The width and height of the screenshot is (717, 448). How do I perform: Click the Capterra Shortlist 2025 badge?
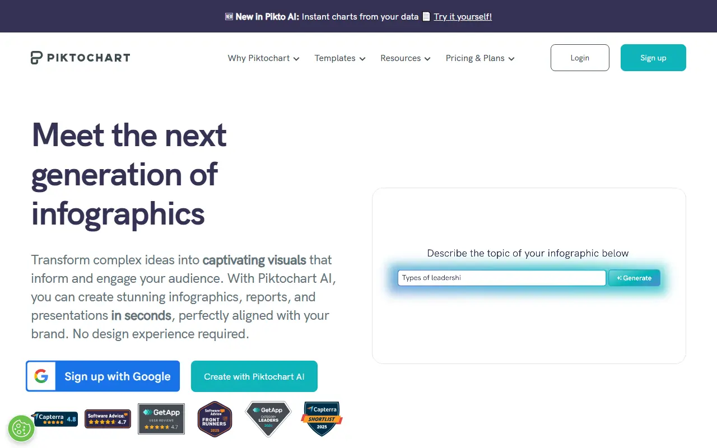(x=322, y=418)
